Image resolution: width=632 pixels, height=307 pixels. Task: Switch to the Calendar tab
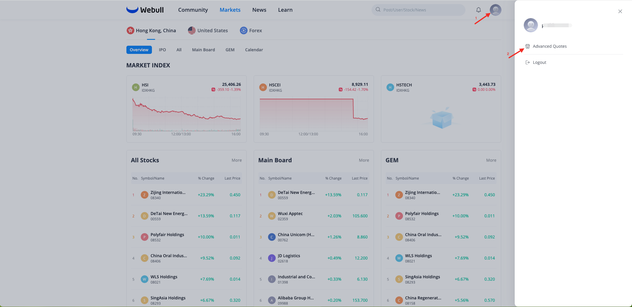(x=254, y=50)
